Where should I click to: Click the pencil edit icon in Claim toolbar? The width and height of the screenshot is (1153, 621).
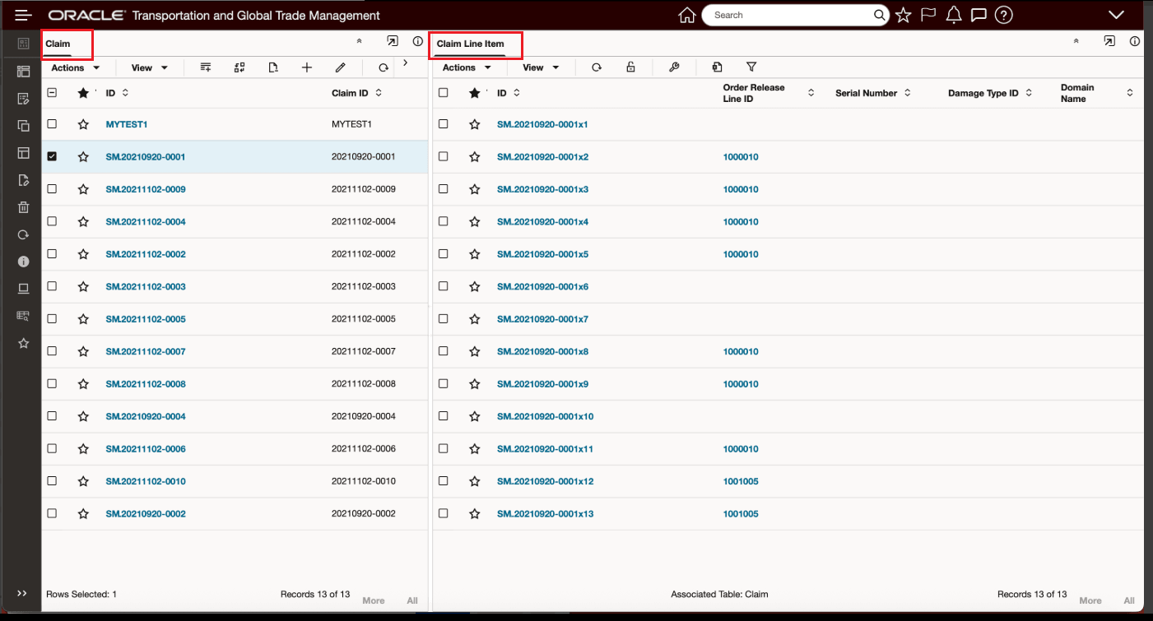[340, 67]
